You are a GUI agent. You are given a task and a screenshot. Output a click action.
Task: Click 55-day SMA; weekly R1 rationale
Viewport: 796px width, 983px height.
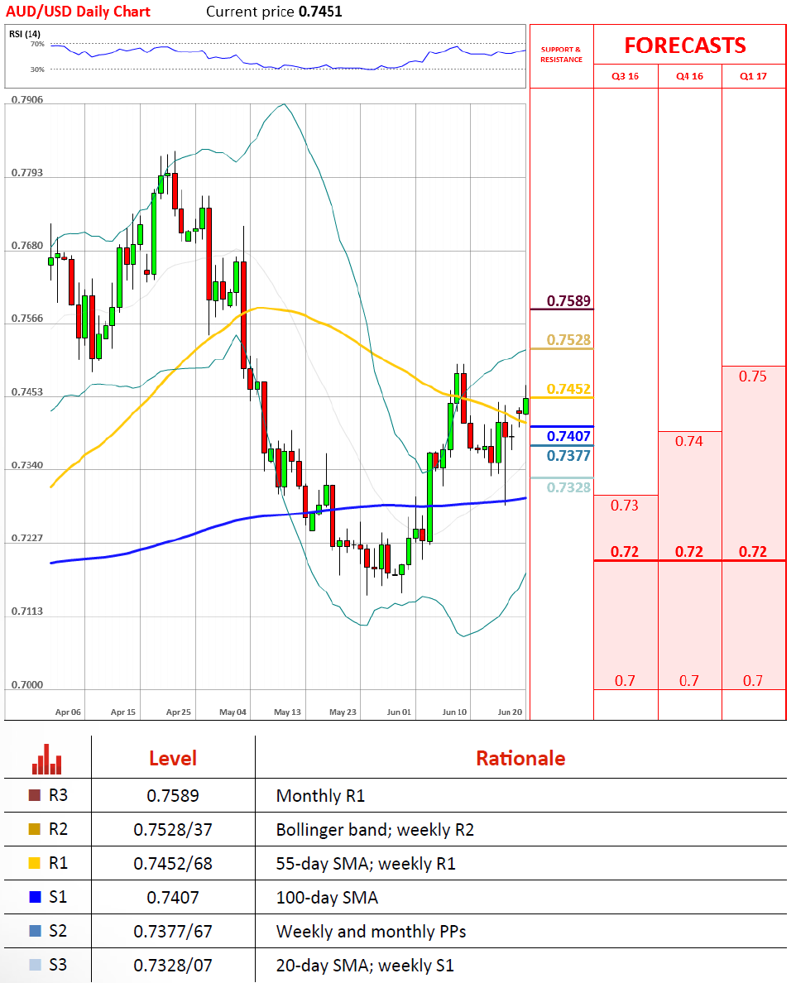pyautogui.click(x=366, y=864)
